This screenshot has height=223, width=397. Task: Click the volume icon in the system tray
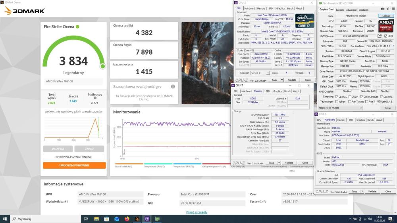pos(370,219)
